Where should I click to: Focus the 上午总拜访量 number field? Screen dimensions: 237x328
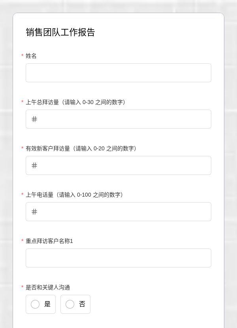(x=118, y=119)
